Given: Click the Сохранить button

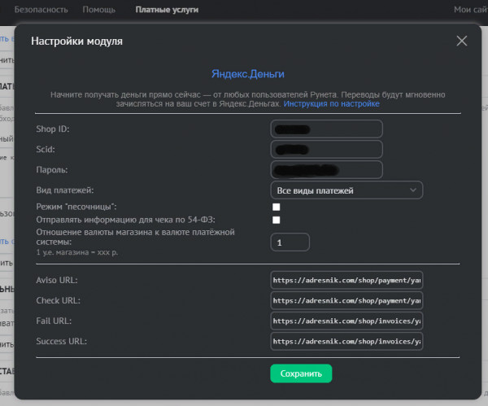Looking at the screenshot, I should (x=301, y=373).
